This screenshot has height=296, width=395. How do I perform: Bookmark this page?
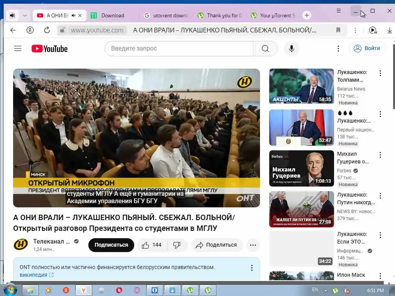click(338, 30)
